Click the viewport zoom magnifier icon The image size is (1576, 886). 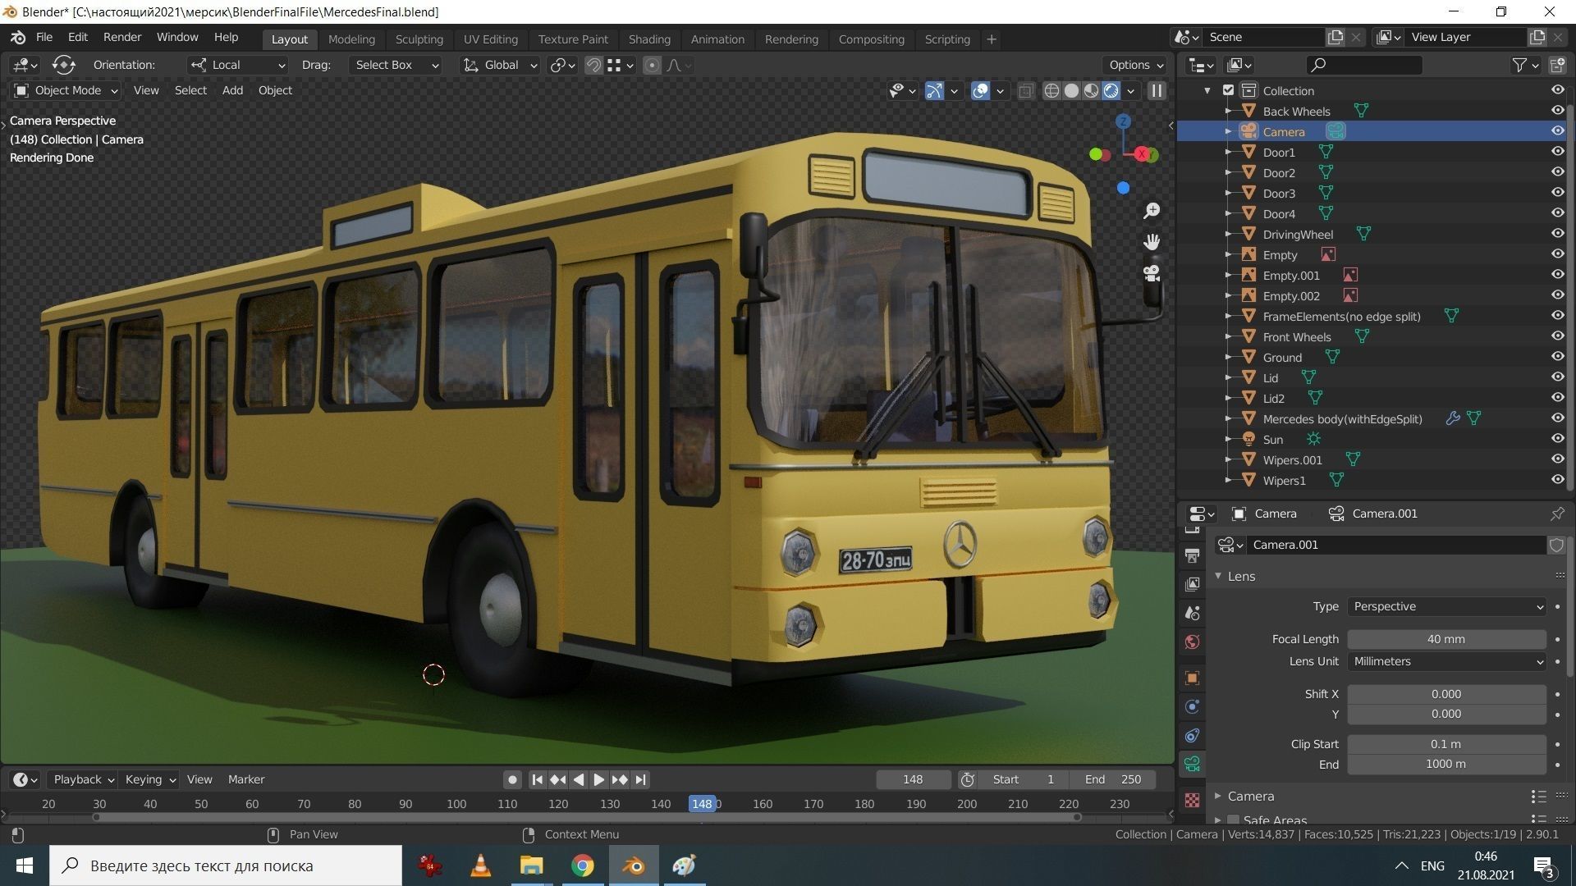tap(1152, 211)
